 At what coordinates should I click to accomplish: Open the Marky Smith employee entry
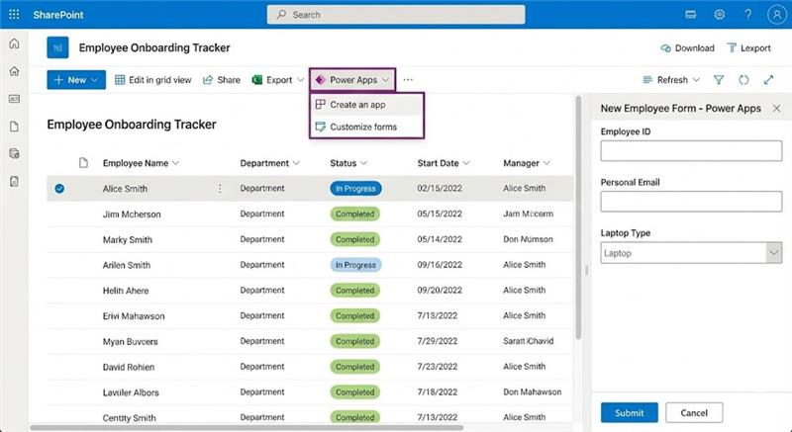128,239
